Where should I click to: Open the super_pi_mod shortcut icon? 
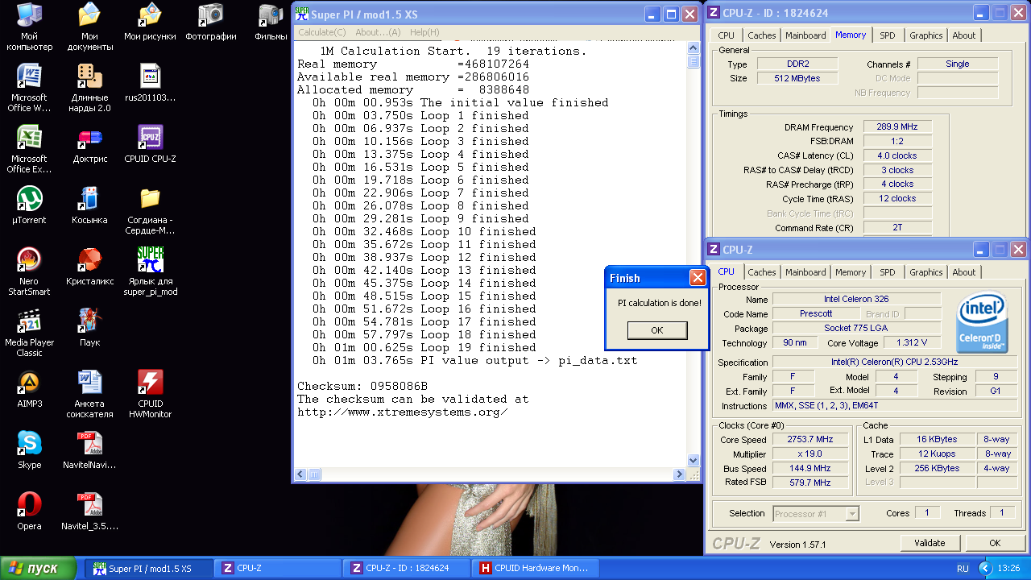150,260
